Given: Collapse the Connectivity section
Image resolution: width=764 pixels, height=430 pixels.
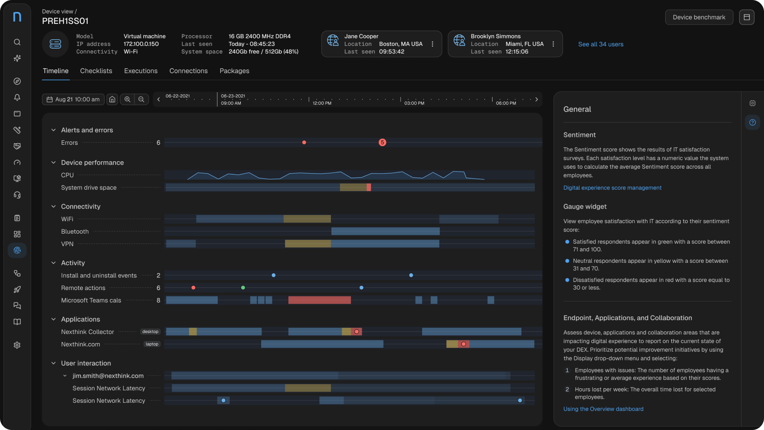Looking at the screenshot, I should (53, 206).
